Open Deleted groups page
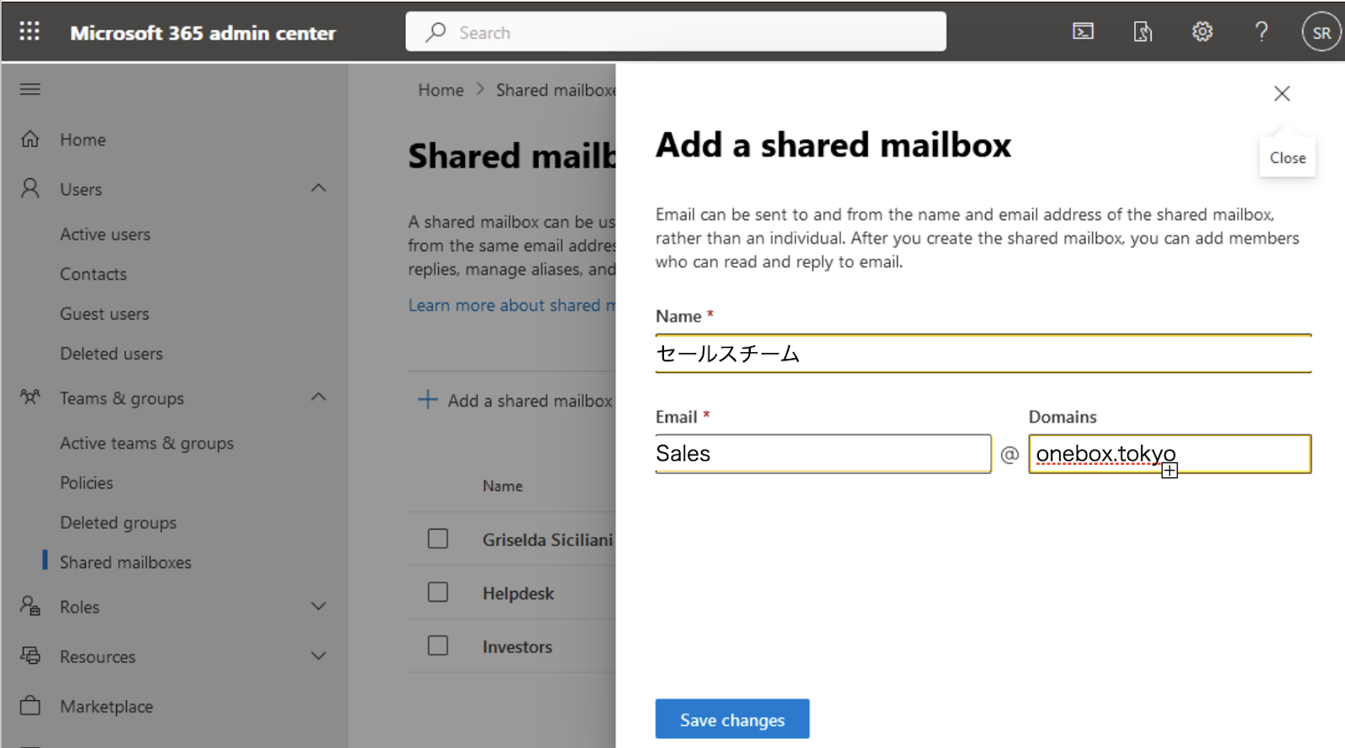The image size is (1345, 748). tap(118, 523)
